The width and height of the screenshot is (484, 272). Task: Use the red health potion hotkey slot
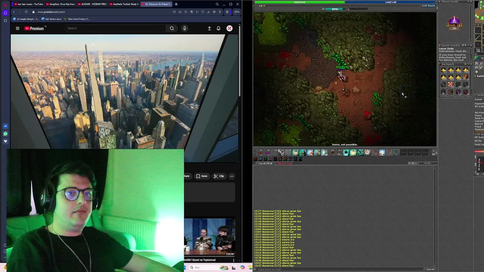click(x=260, y=153)
